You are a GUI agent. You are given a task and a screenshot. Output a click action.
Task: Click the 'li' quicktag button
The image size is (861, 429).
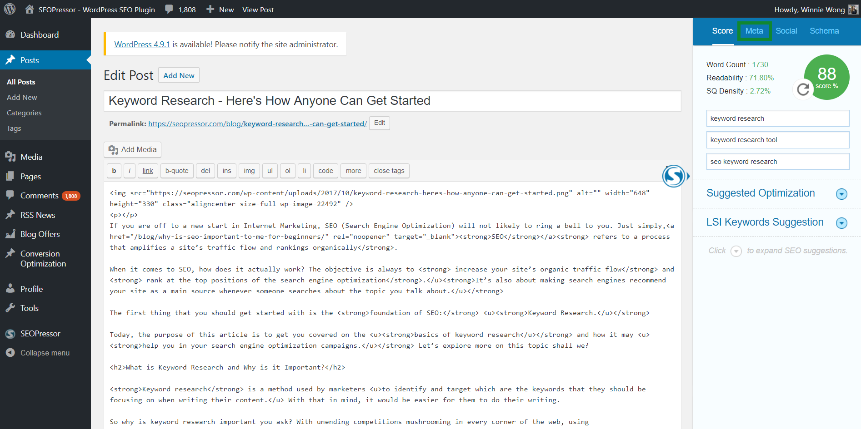click(305, 171)
